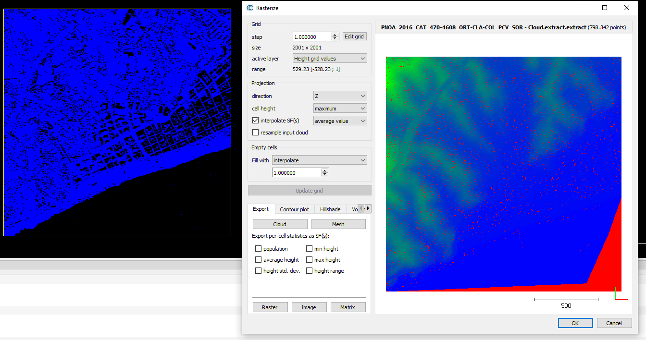The image size is (646, 340).
Task: Open the cell height dropdown
Action: pyautogui.click(x=340, y=109)
